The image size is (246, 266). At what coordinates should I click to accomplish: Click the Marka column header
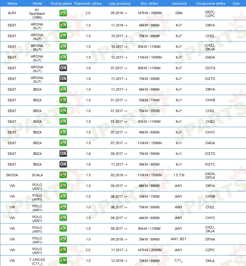pos(12,3)
